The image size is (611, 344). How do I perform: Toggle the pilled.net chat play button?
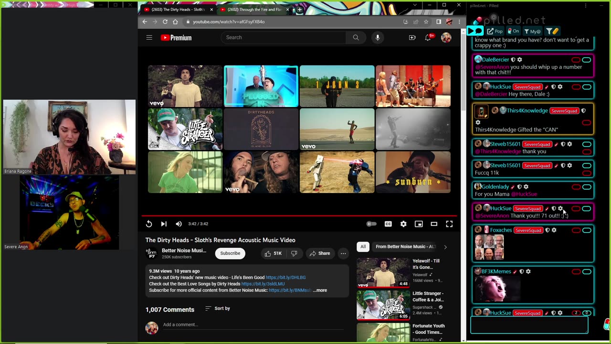(475, 31)
